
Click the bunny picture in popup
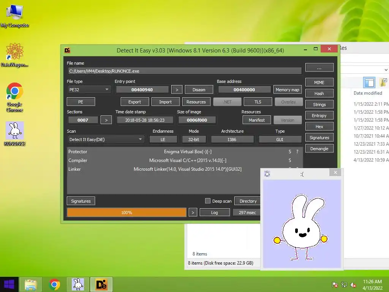[302, 224]
